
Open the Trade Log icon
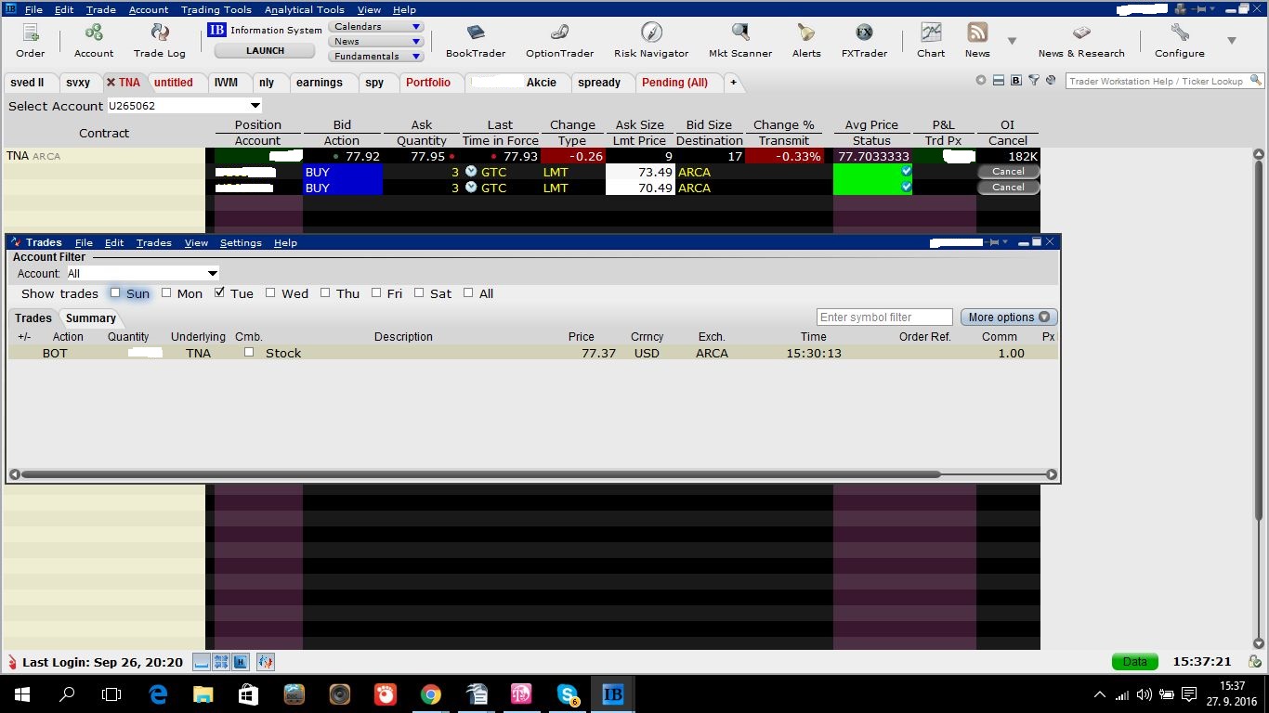point(160,41)
